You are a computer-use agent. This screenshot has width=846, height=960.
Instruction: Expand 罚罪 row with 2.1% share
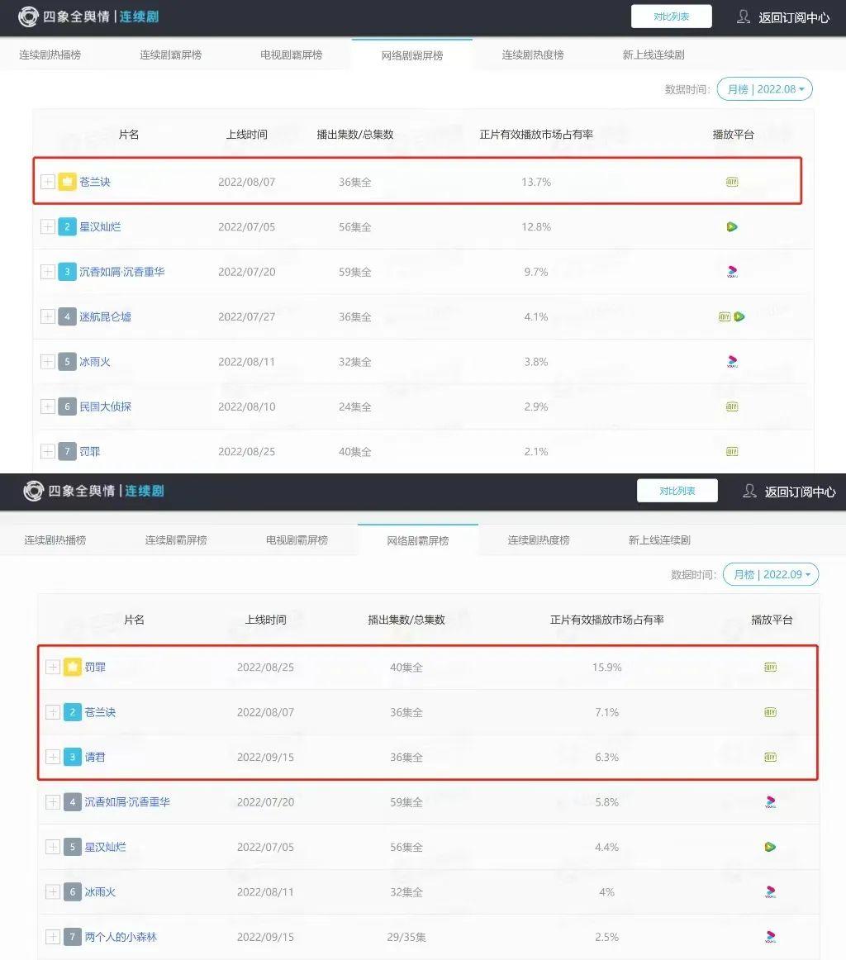tap(48, 451)
